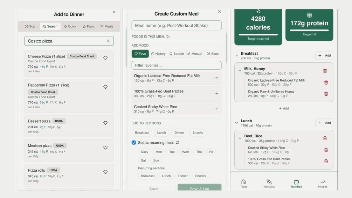
Task: Open the Cheese Pizza (1 slice) result
Action: [x=69, y=63]
